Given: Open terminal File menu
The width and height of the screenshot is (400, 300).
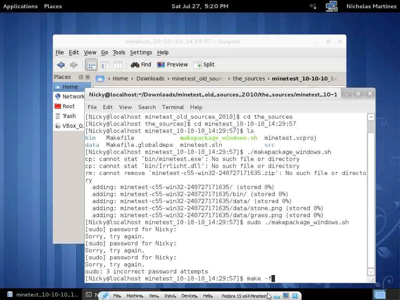Looking at the screenshot, I should (92, 107).
